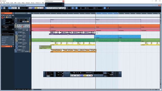The image size is (162, 91).
Task: Select the Bass audio event
Action: click(x=72, y=33)
